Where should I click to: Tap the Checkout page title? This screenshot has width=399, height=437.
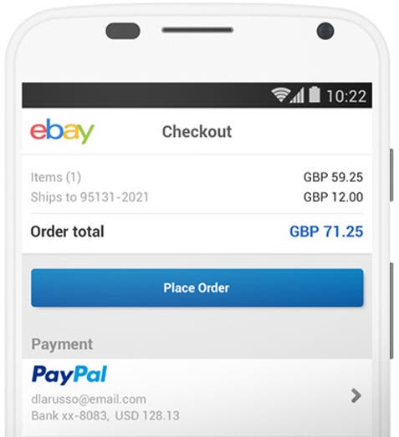197,131
